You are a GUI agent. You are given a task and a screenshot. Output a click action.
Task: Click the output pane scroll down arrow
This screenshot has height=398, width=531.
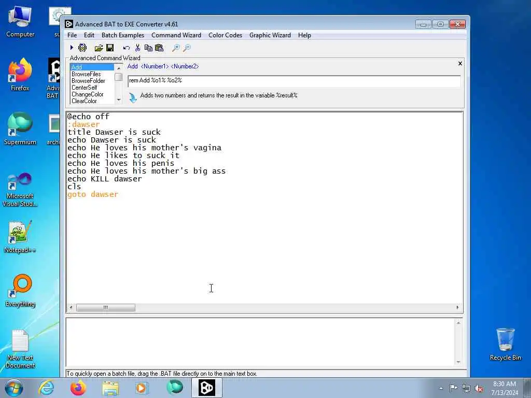[x=458, y=362]
